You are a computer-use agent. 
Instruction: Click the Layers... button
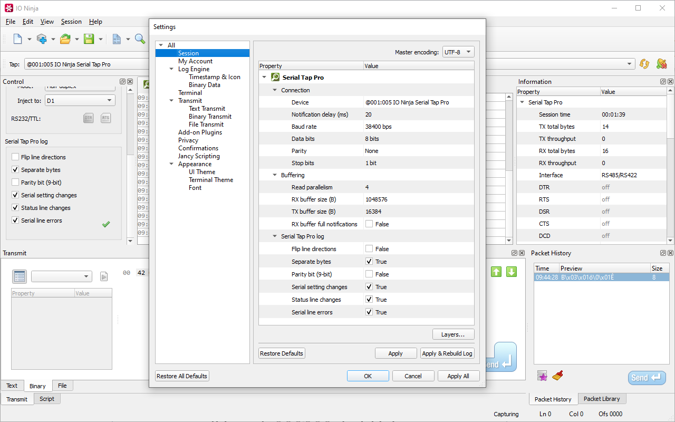click(x=454, y=334)
